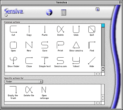This screenshot has width=123, height=110.
Task: Select the Yahoo! gesture icon
Action: pyautogui.click(x=76, y=61)
